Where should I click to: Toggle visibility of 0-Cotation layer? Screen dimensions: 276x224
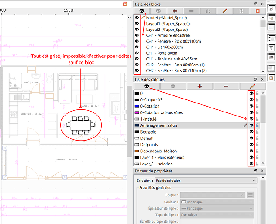(x=252, y=106)
